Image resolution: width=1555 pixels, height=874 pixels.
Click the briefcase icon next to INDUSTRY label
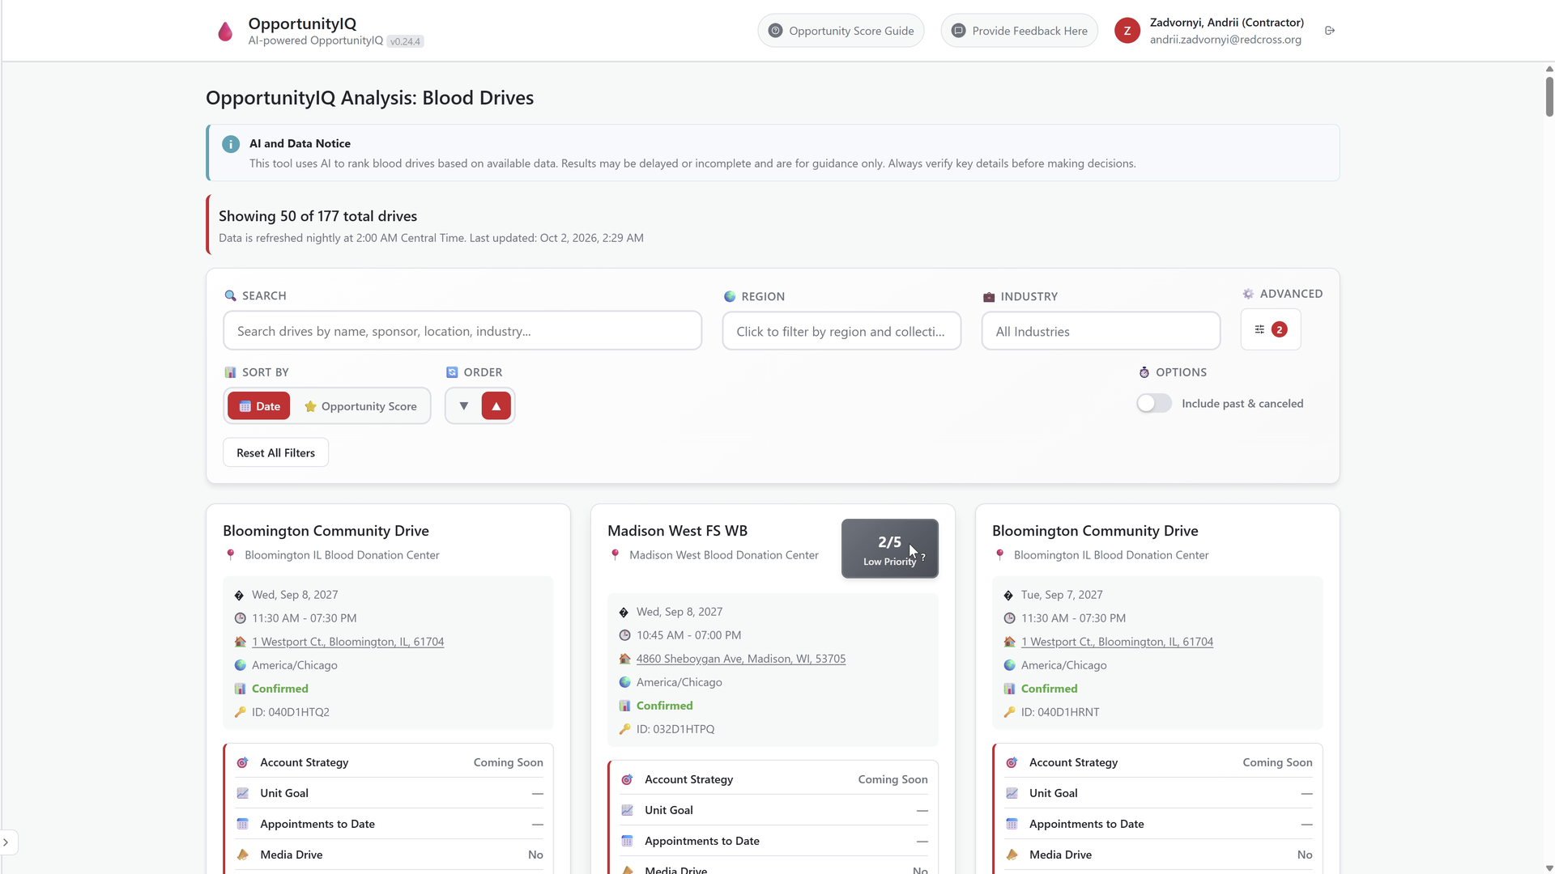pos(989,297)
